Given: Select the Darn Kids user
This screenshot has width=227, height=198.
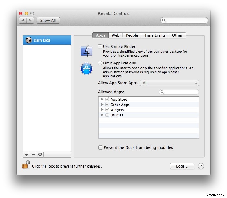Looking at the screenshot, I should click(47, 40).
